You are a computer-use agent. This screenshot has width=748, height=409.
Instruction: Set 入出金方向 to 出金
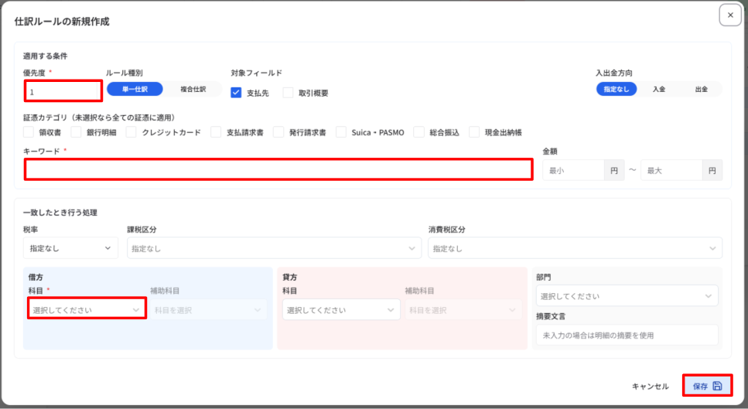pos(702,89)
